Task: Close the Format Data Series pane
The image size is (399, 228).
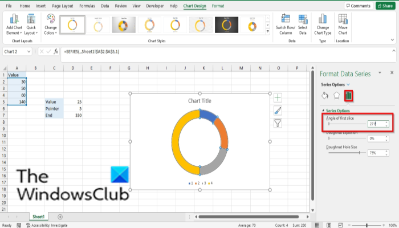Action: pos(392,73)
